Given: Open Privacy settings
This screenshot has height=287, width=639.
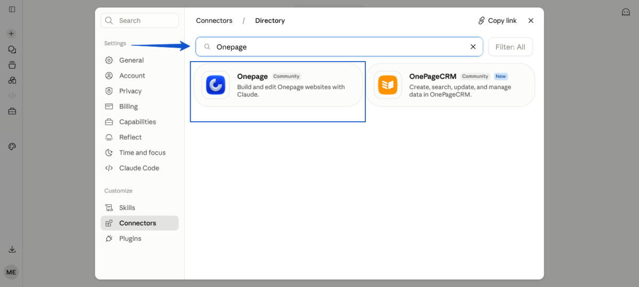Looking at the screenshot, I should [140, 91].
